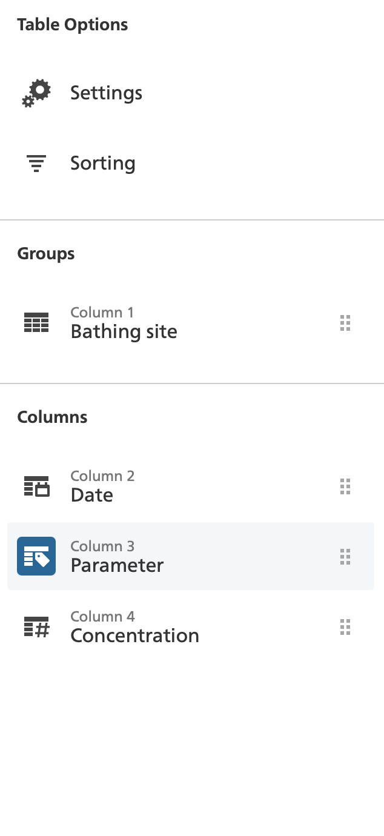Select the Parameter column entry
The image size is (384, 836).
(117, 565)
